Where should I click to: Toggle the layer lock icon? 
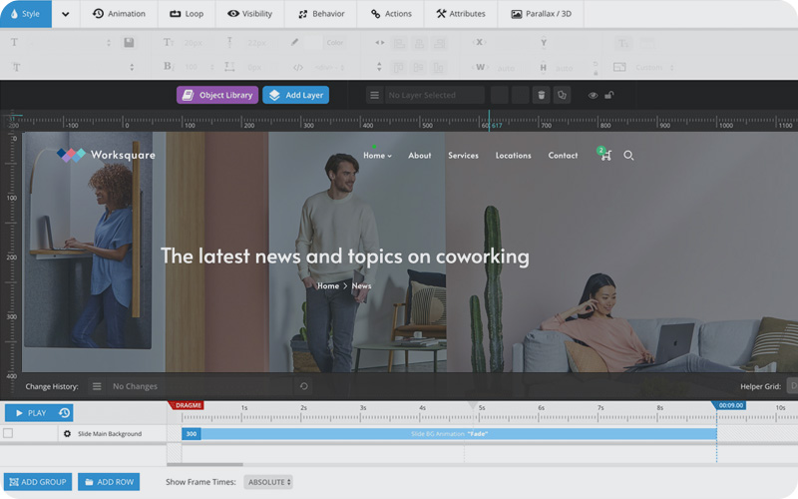[608, 95]
